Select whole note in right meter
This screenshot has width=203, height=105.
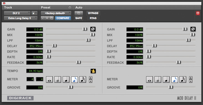click(x=149, y=79)
